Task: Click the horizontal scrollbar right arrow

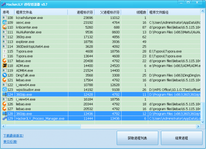Action: pos(198,126)
